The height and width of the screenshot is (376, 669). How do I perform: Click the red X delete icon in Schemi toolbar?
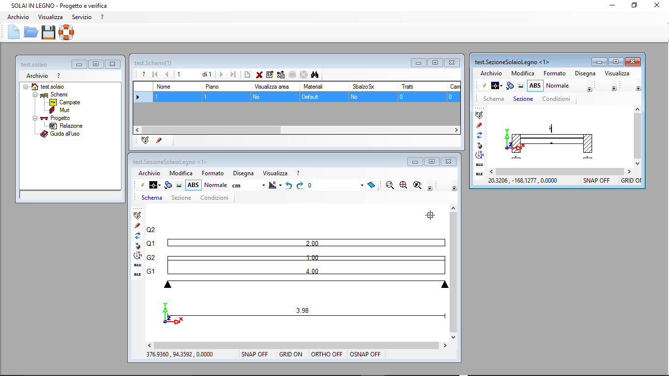pos(260,74)
